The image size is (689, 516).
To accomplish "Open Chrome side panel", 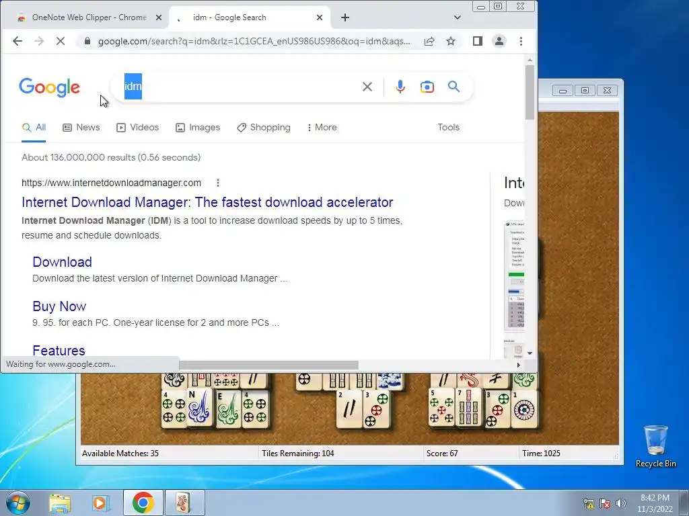I will pyautogui.click(x=478, y=41).
